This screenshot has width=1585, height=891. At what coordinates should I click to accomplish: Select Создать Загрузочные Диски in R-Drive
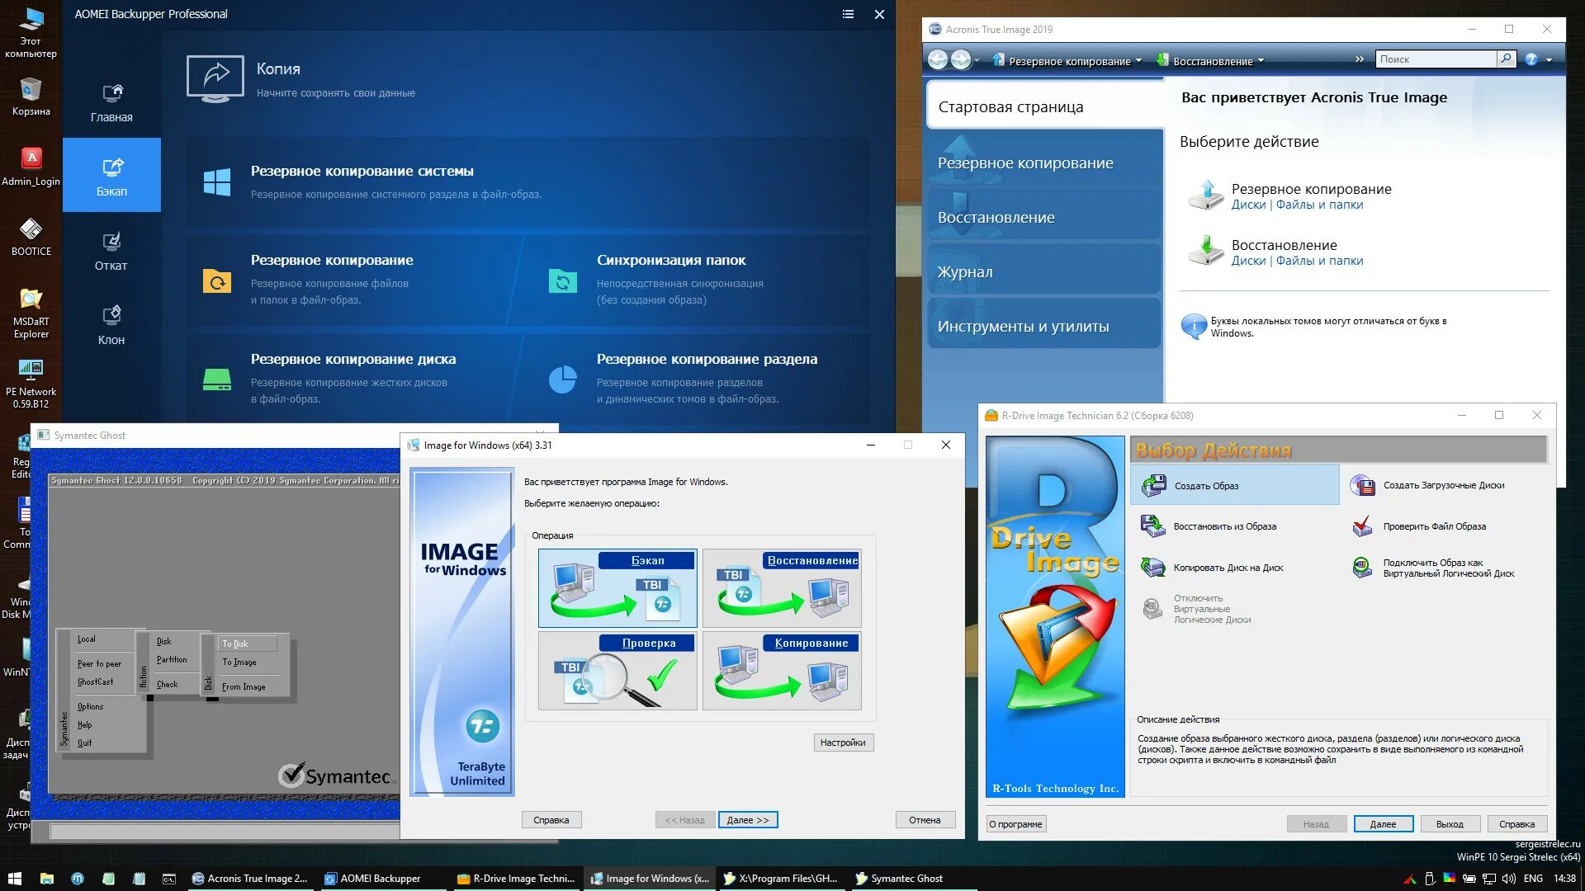(1427, 485)
